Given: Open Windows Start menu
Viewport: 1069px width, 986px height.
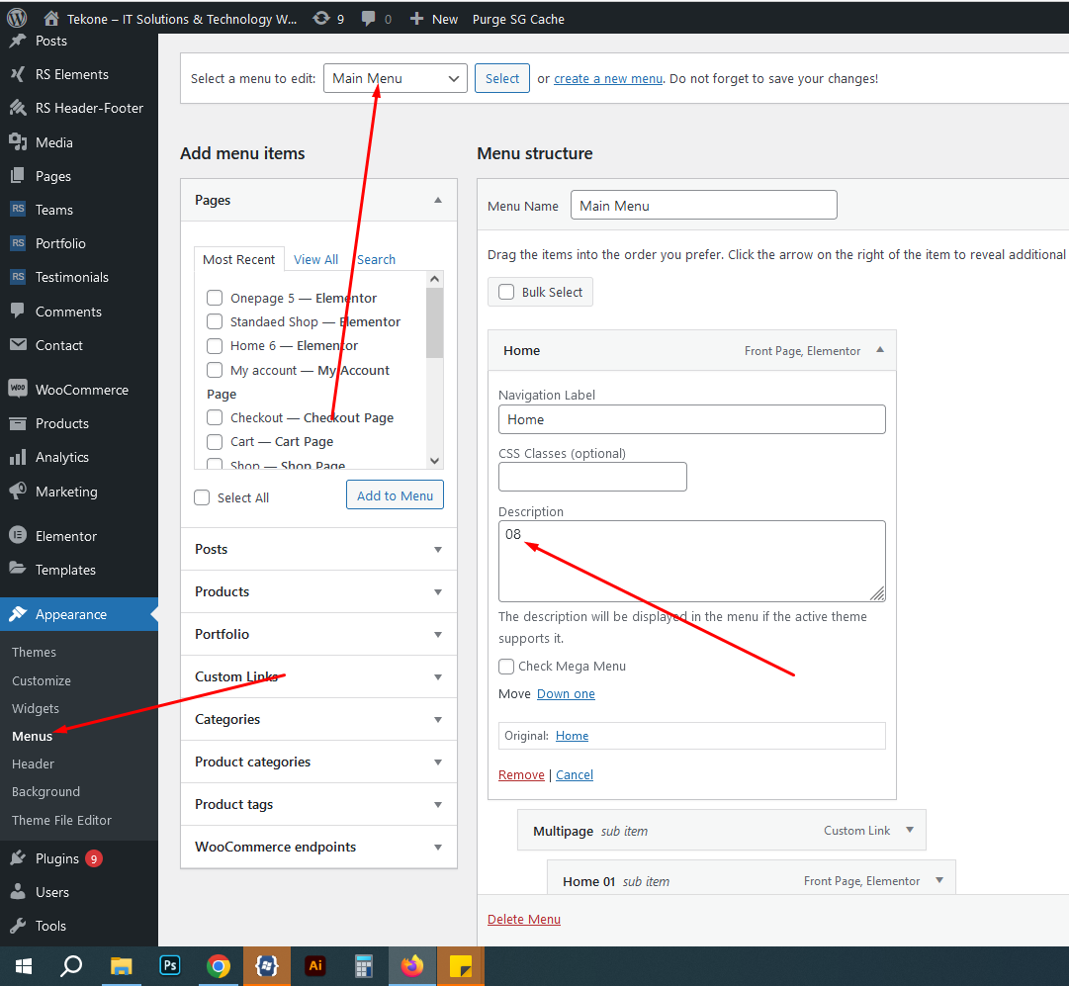Looking at the screenshot, I should [x=24, y=966].
